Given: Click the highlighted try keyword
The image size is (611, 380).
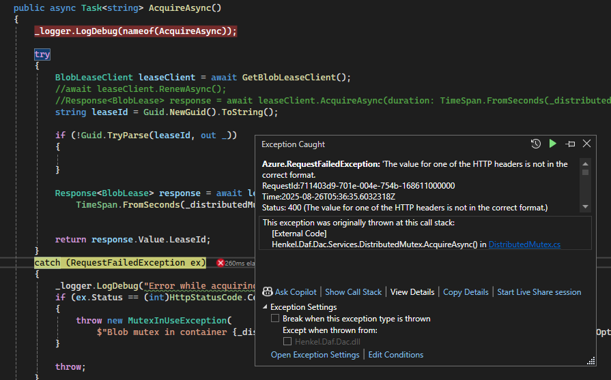Looking at the screenshot, I should 42,54.
